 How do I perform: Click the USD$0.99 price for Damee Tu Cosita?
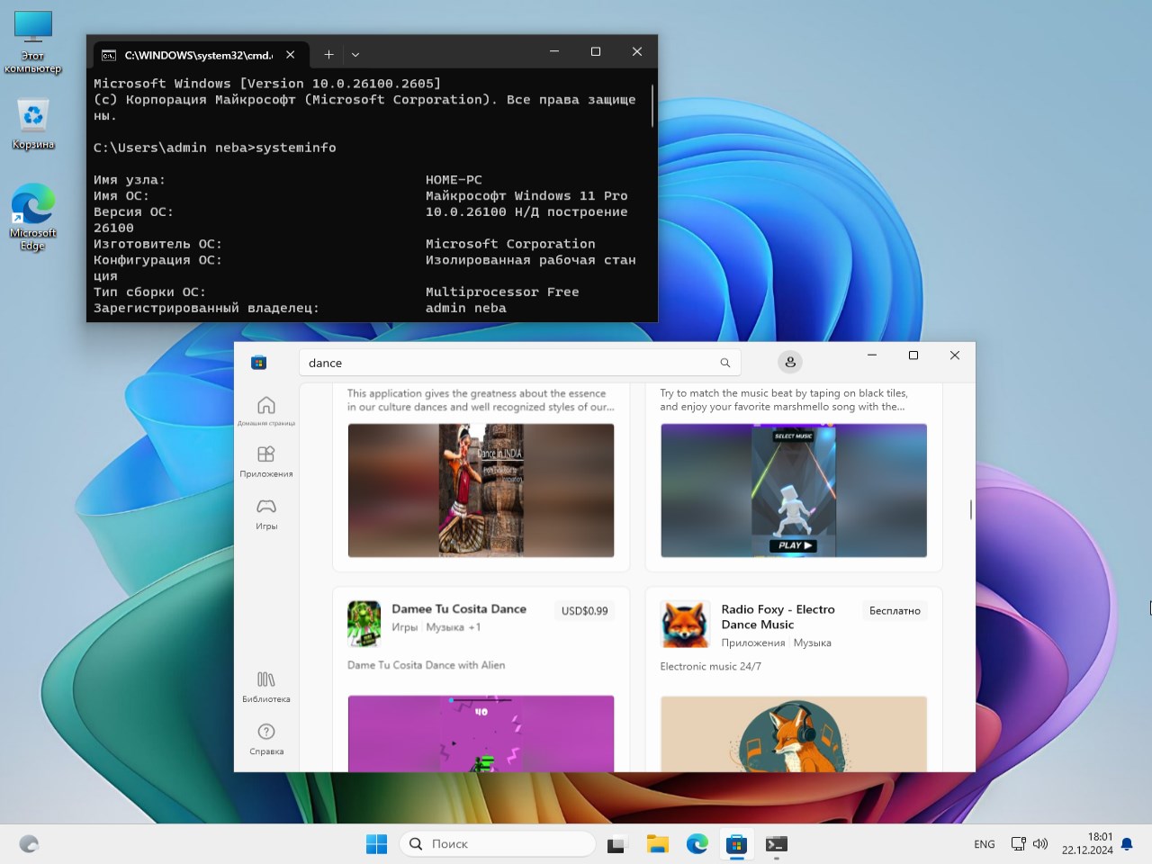(584, 610)
